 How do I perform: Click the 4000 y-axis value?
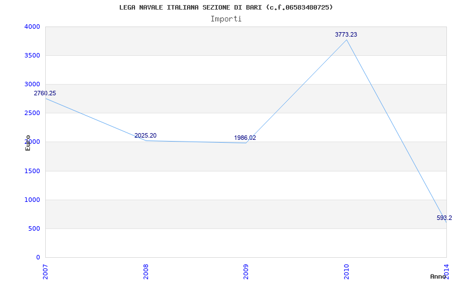pyautogui.click(x=32, y=27)
